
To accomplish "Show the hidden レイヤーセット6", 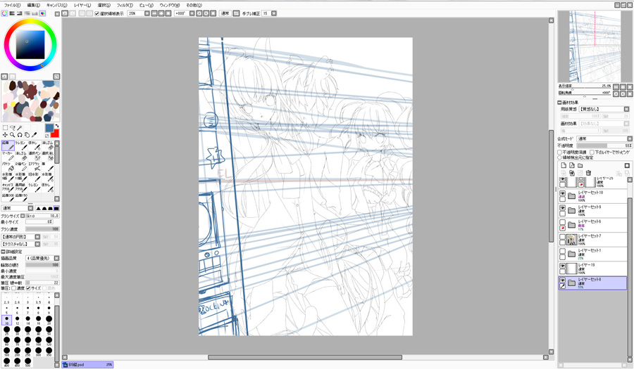I will coord(562,222).
